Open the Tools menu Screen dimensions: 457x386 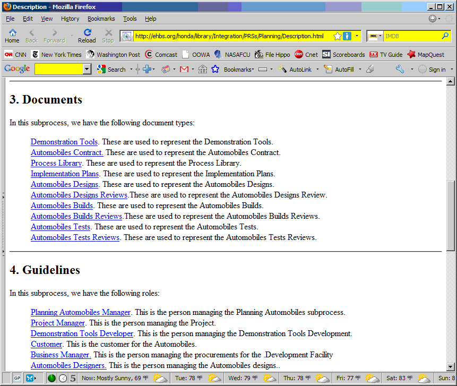tap(130, 19)
